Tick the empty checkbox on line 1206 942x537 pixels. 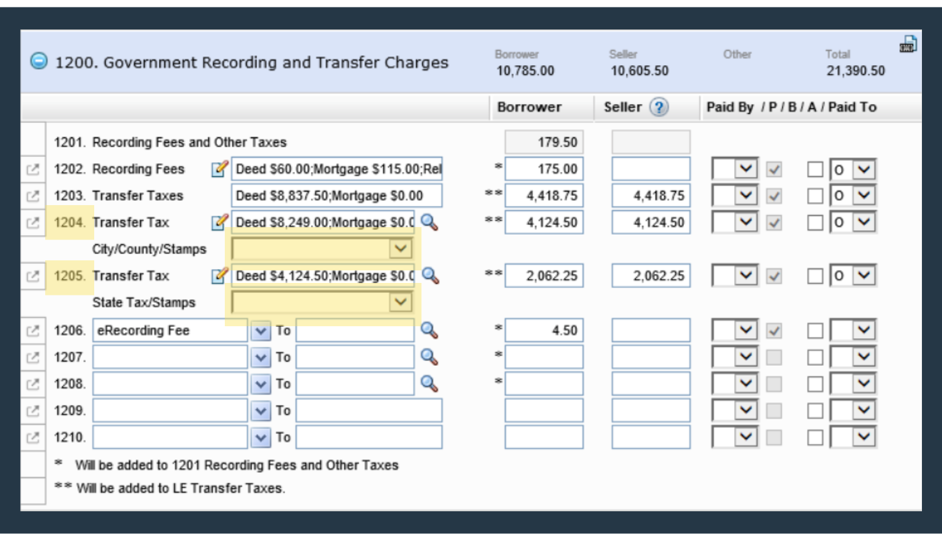click(x=815, y=331)
